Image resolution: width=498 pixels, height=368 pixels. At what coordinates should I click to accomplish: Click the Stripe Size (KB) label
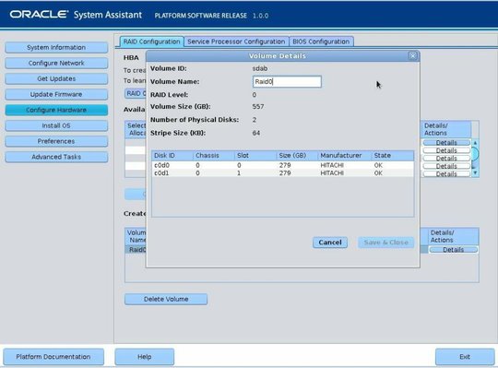[178, 133]
